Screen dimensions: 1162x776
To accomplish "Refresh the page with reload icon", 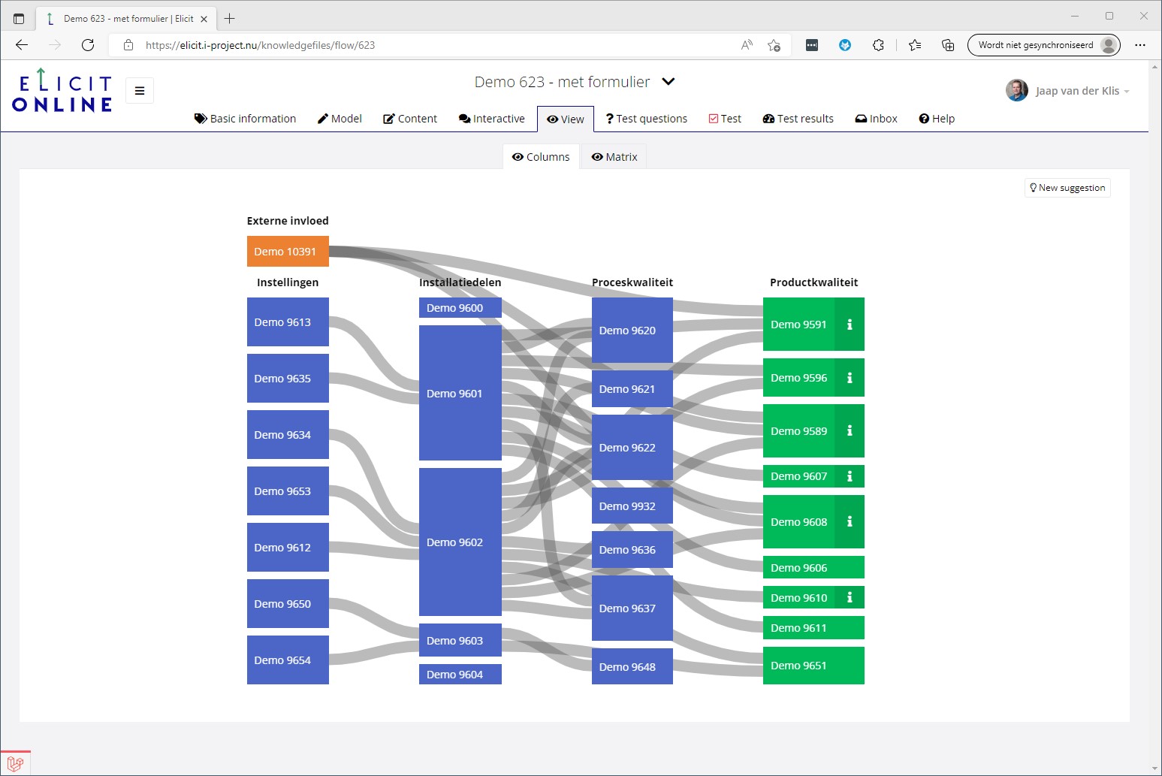I will pyautogui.click(x=88, y=45).
